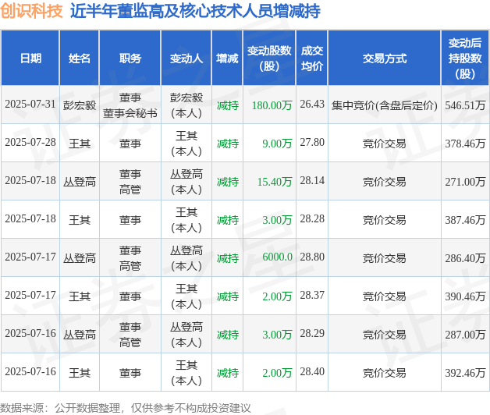Click the 15.40万 share change value
The image size is (490, 415).
(x=275, y=182)
